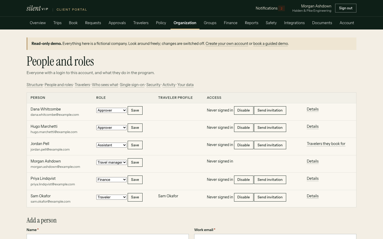The image size is (383, 239).
Task: Open Travelers they book for link
Action: pyautogui.click(x=326, y=144)
